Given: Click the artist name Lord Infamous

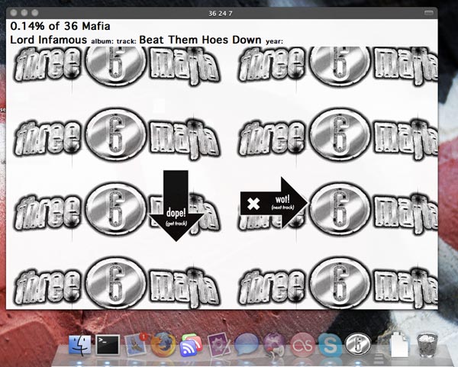Looking at the screenshot, I should click(x=49, y=40).
